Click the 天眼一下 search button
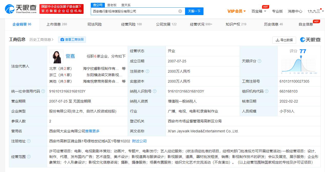 (194, 11)
